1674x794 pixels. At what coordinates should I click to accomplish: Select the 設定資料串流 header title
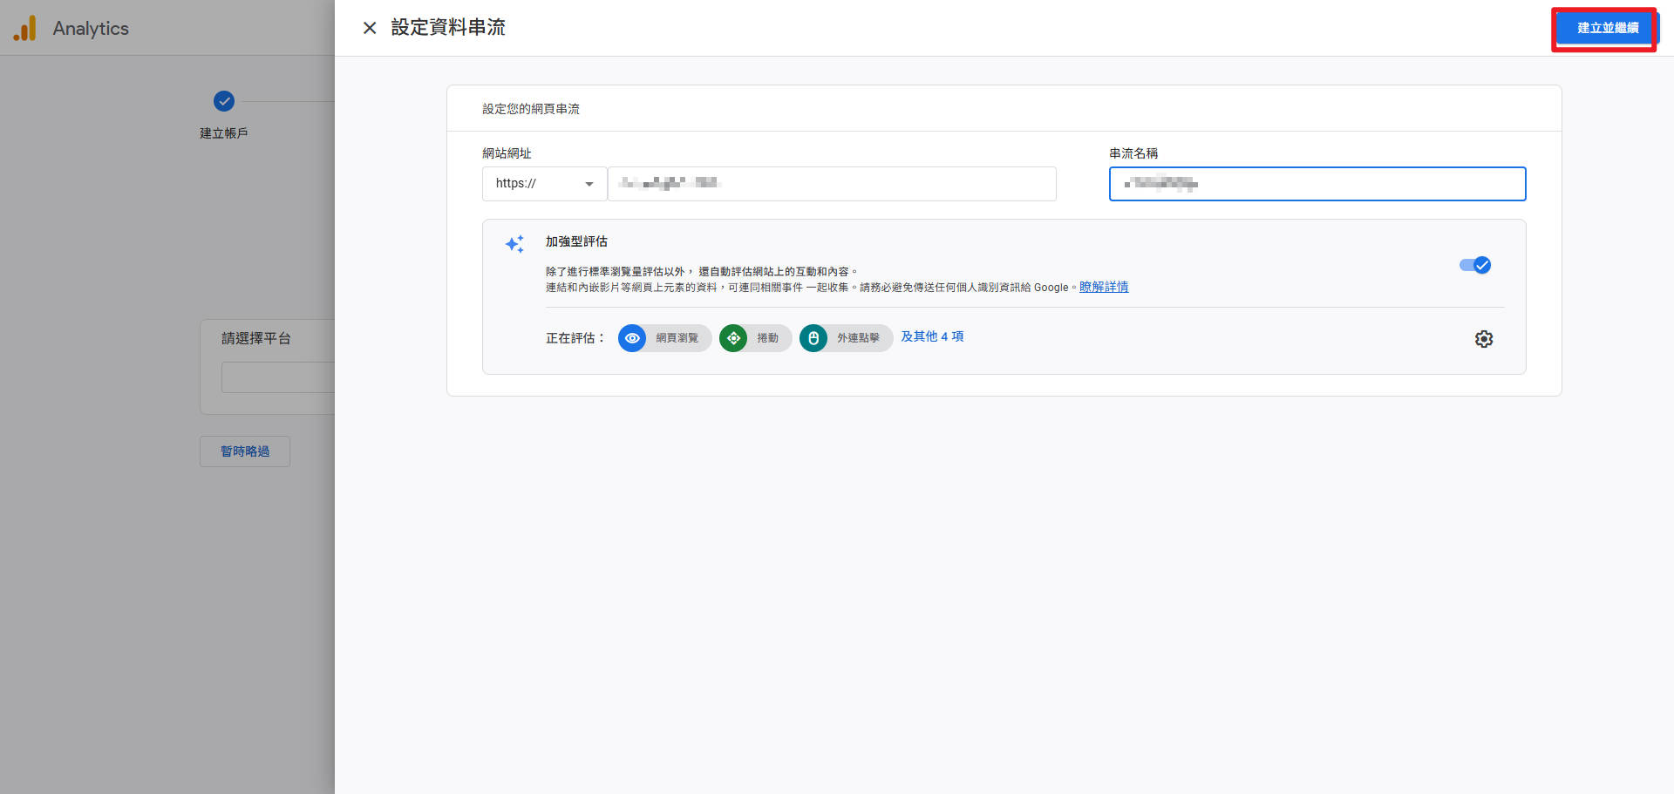tap(449, 28)
